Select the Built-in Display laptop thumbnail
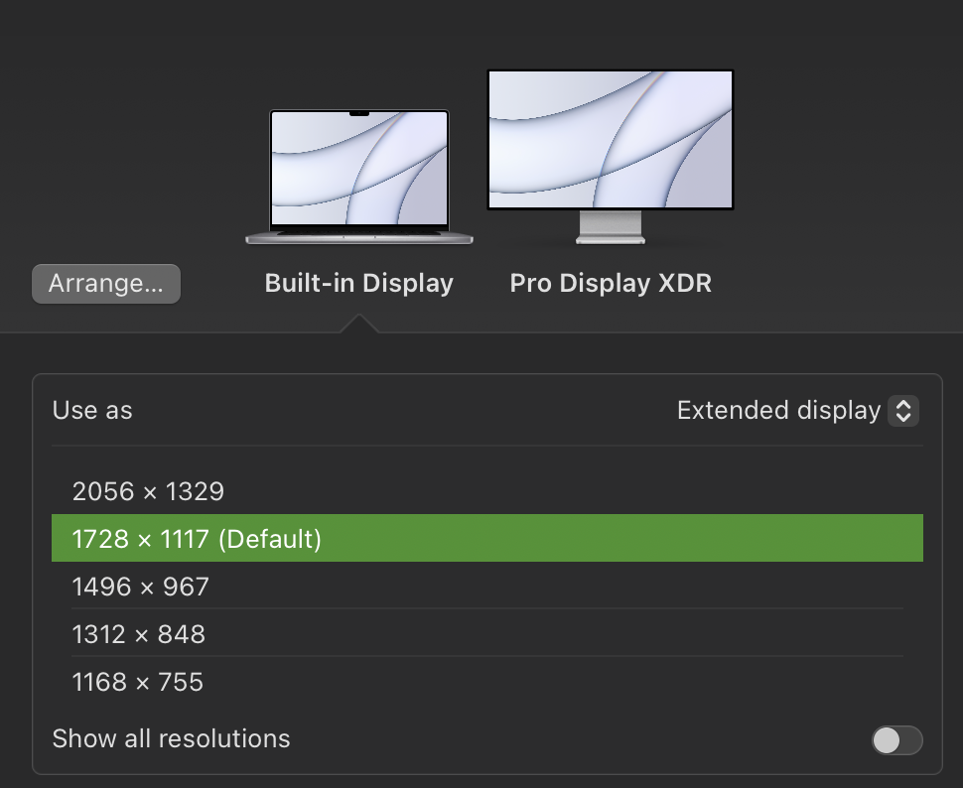The width and height of the screenshot is (963, 788). tap(359, 177)
